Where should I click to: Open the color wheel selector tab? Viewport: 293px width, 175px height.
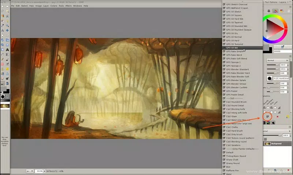[276, 11]
